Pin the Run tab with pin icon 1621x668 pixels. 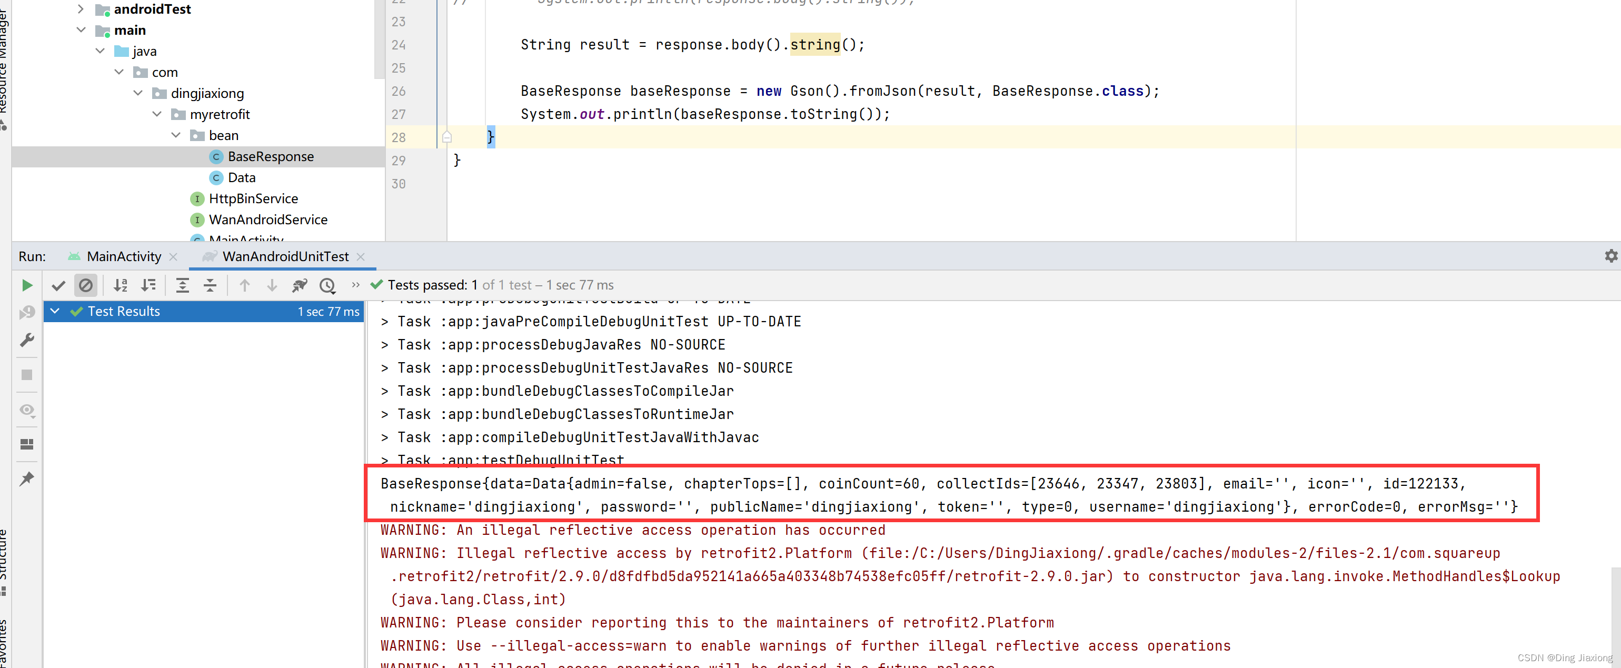click(27, 478)
